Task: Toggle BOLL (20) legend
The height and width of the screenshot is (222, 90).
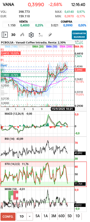Action: click(x=24, y=47)
